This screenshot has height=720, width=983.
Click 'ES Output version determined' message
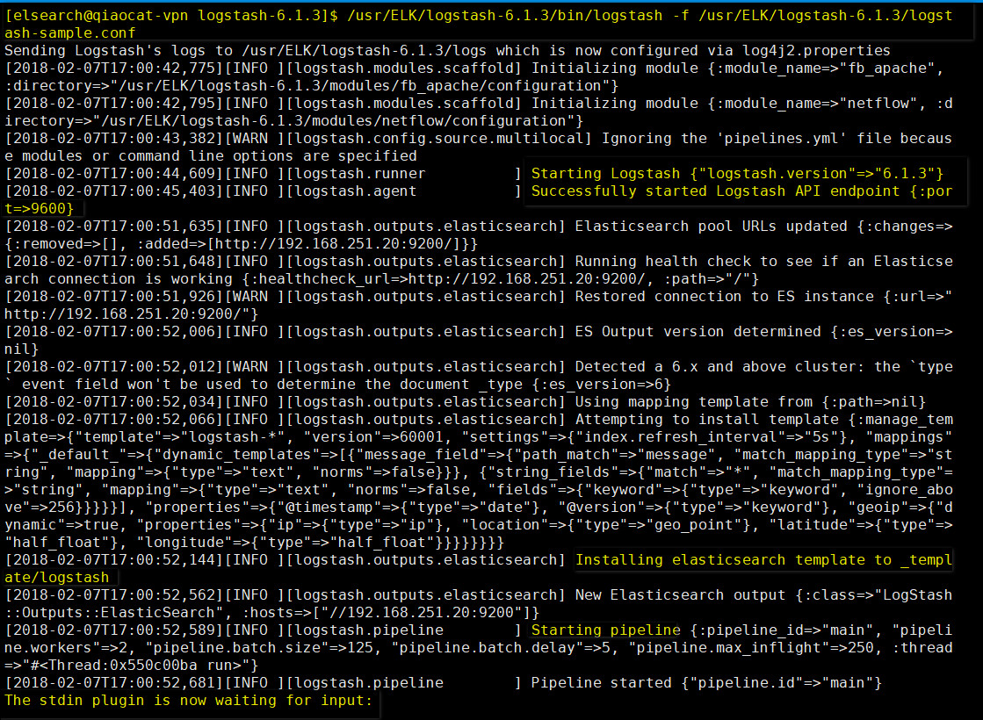coord(697,331)
